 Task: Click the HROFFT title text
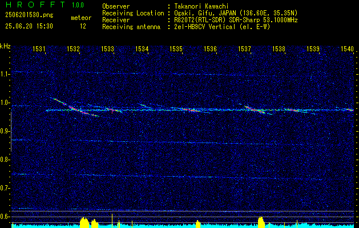pos(35,5)
